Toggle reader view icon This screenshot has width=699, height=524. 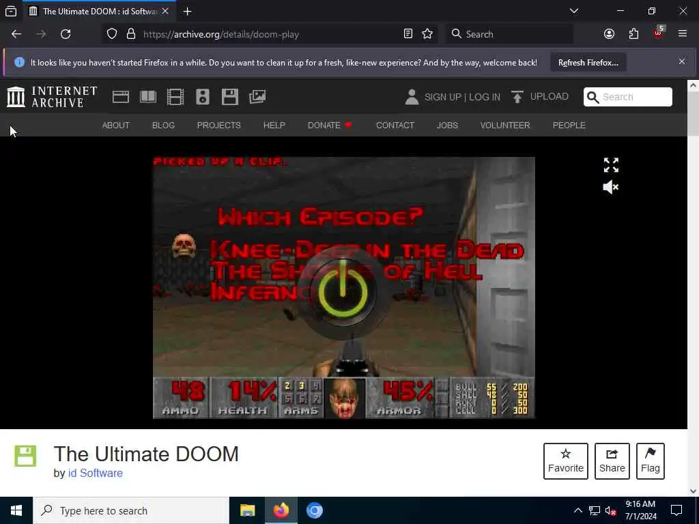pos(408,34)
